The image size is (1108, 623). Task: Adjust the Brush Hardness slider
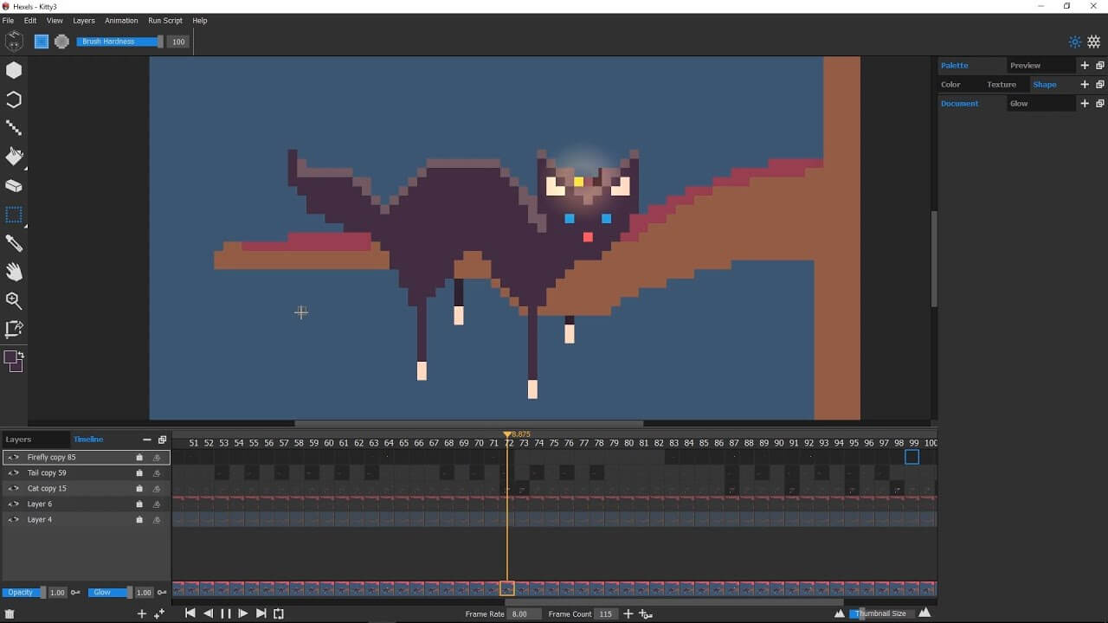pos(119,42)
